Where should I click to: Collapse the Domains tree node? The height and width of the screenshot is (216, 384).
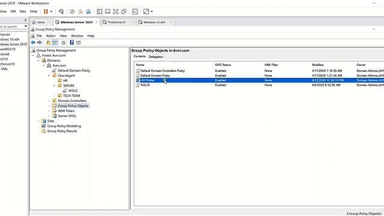pyautogui.click(x=38, y=61)
